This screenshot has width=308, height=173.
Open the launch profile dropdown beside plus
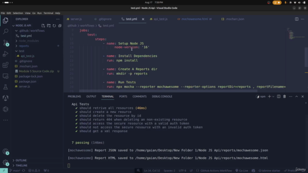[x=273, y=97]
